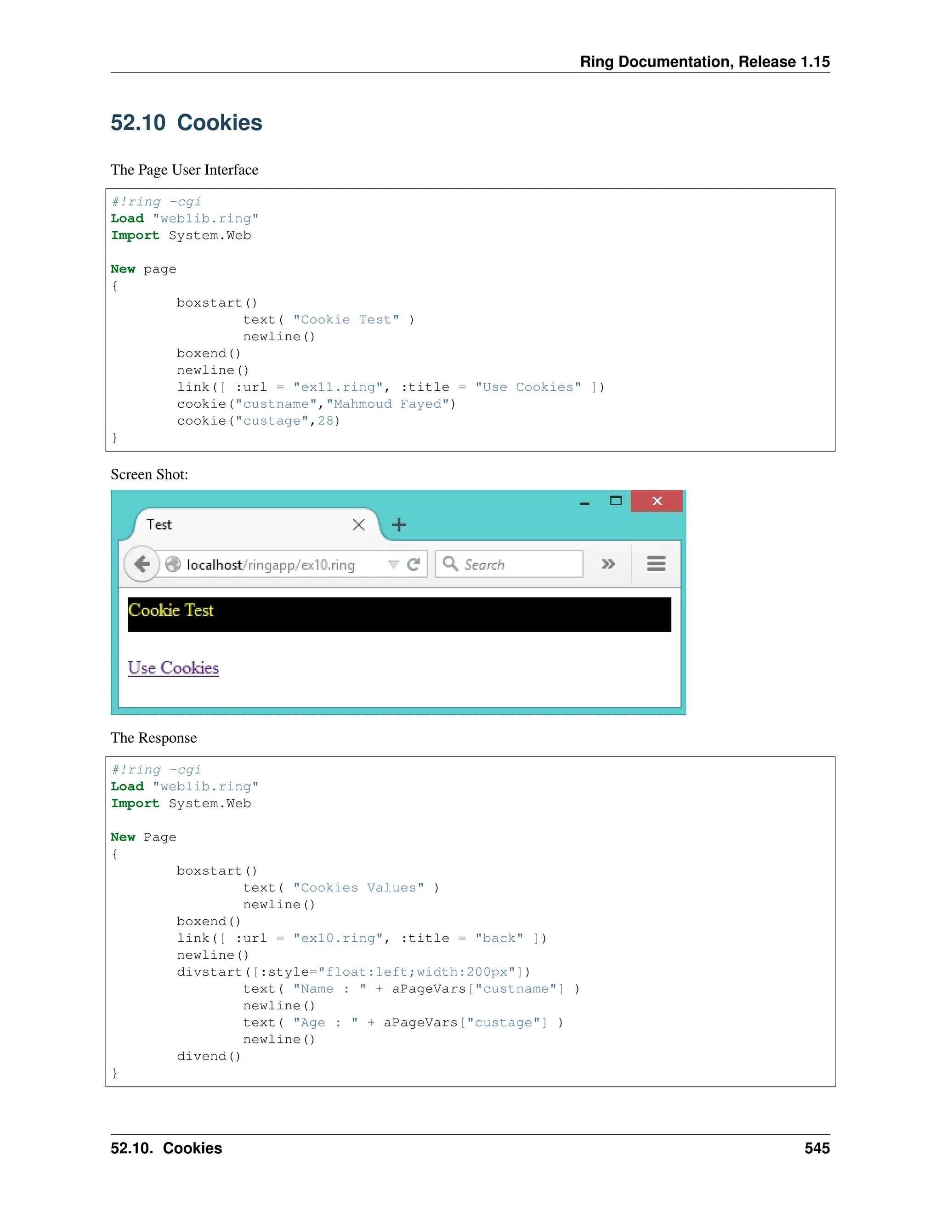The width and height of the screenshot is (941, 1218).
Task: Open the URL history dropdown arrow
Action: (394, 564)
